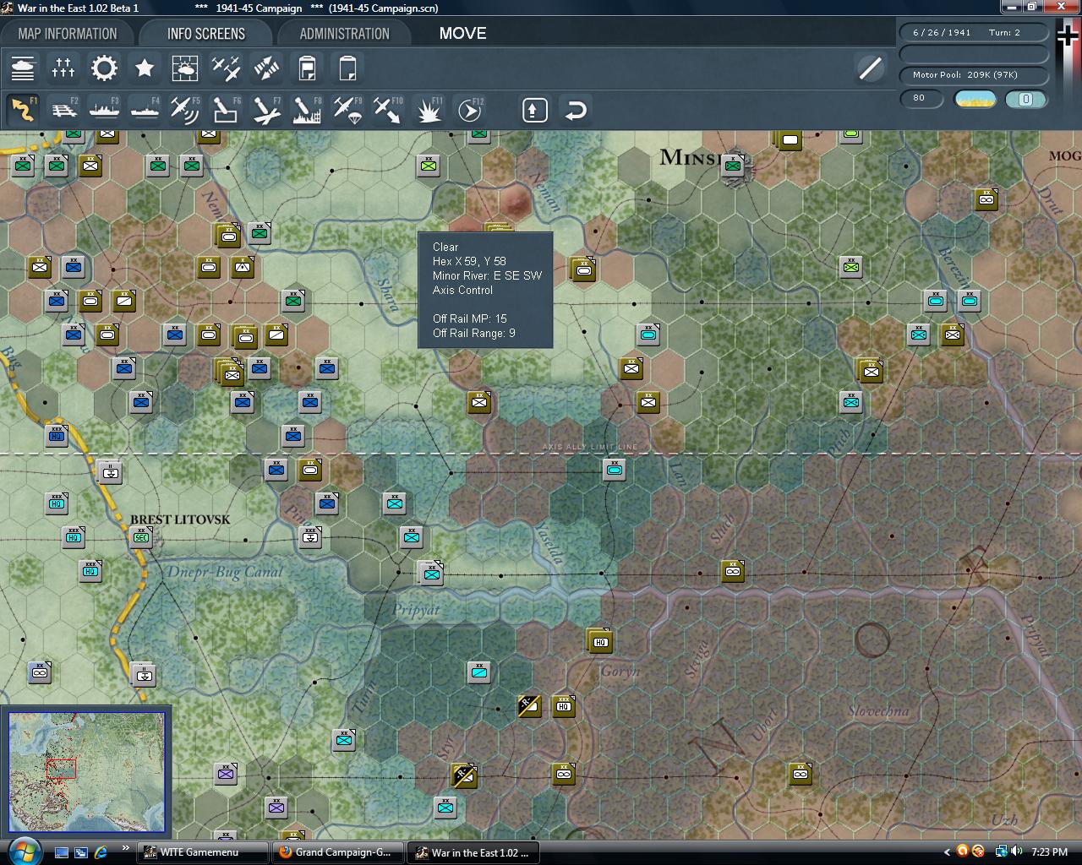The width and height of the screenshot is (1082, 865).
Task: Click the undo curved arrow icon
Action: pos(576,110)
